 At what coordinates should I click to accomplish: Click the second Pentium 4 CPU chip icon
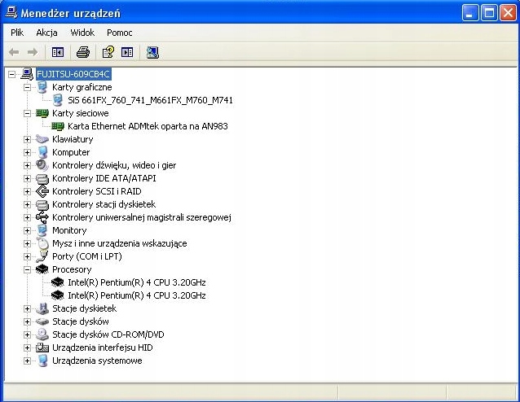pos(58,295)
